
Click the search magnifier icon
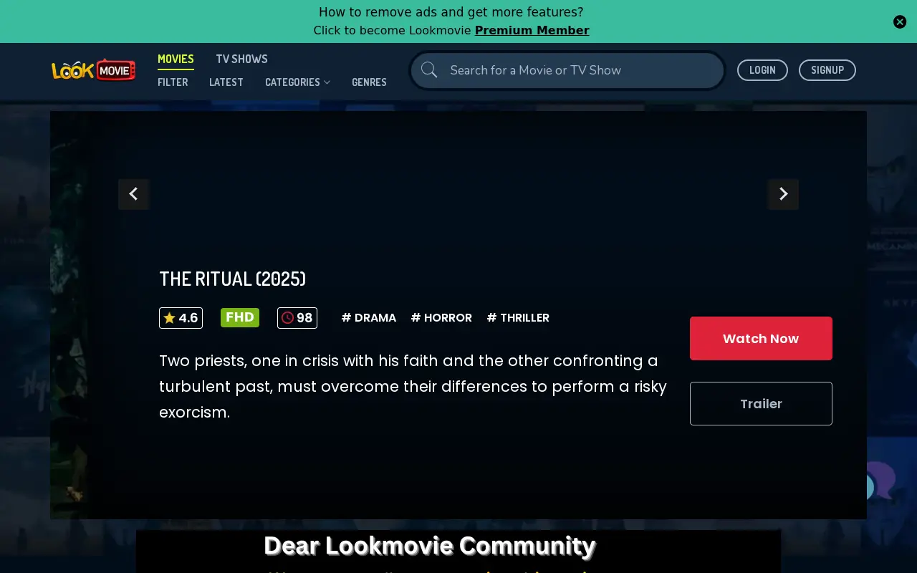pyautogui.click(x=429, y=69)
